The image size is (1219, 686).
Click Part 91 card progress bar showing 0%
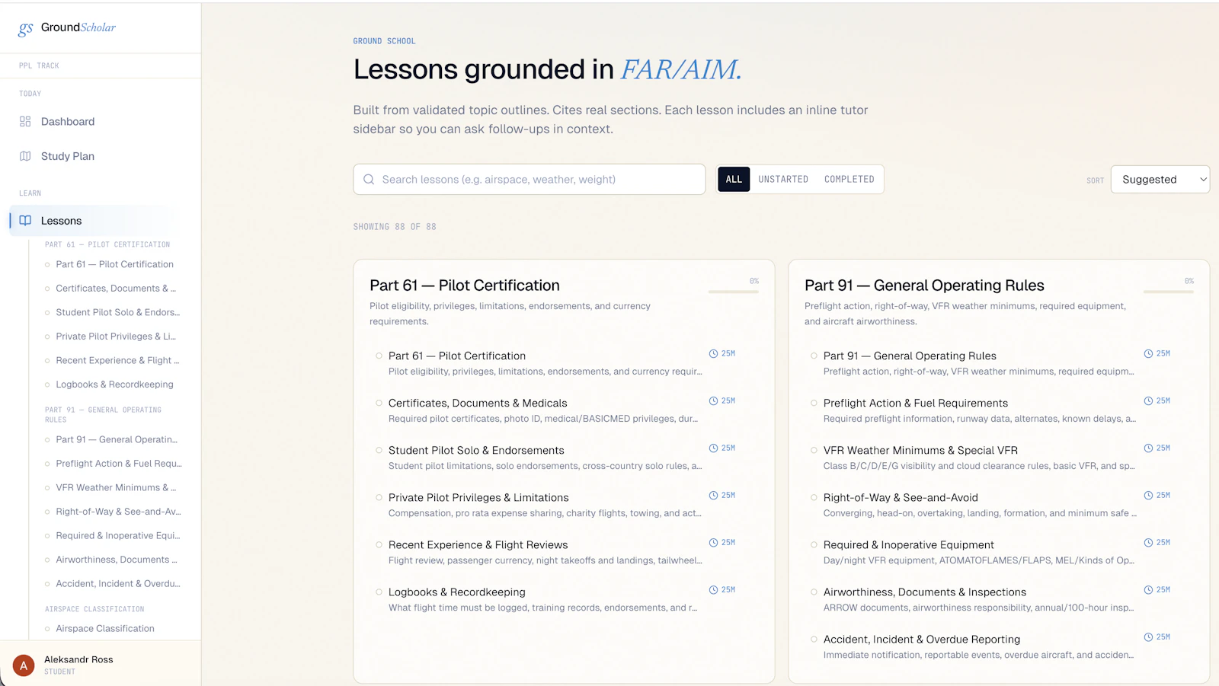1169,292
